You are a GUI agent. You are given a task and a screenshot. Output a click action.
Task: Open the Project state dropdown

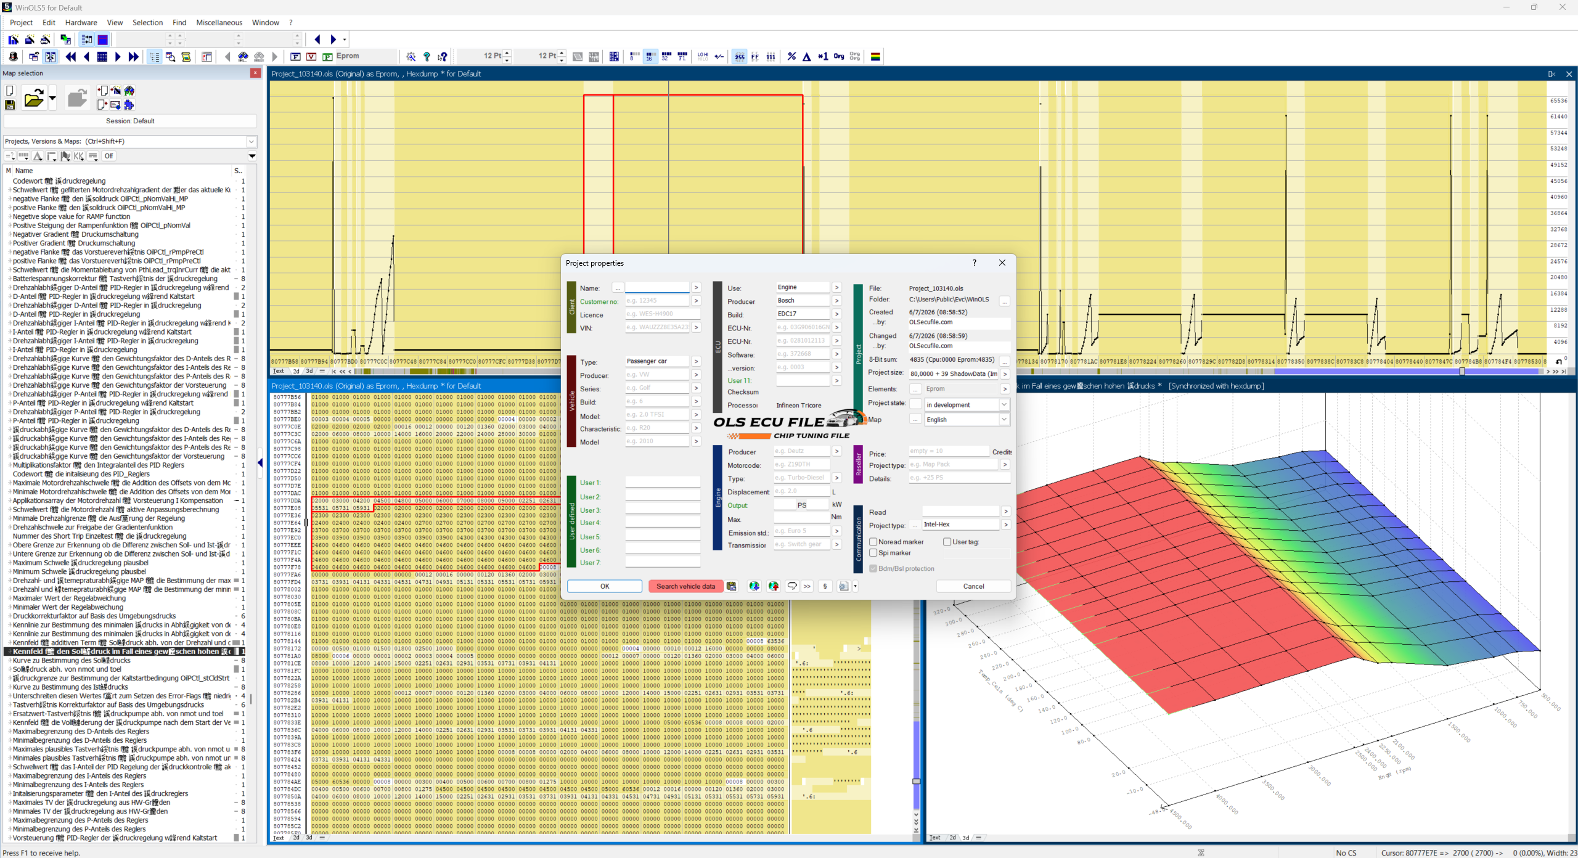(1004, 404)
